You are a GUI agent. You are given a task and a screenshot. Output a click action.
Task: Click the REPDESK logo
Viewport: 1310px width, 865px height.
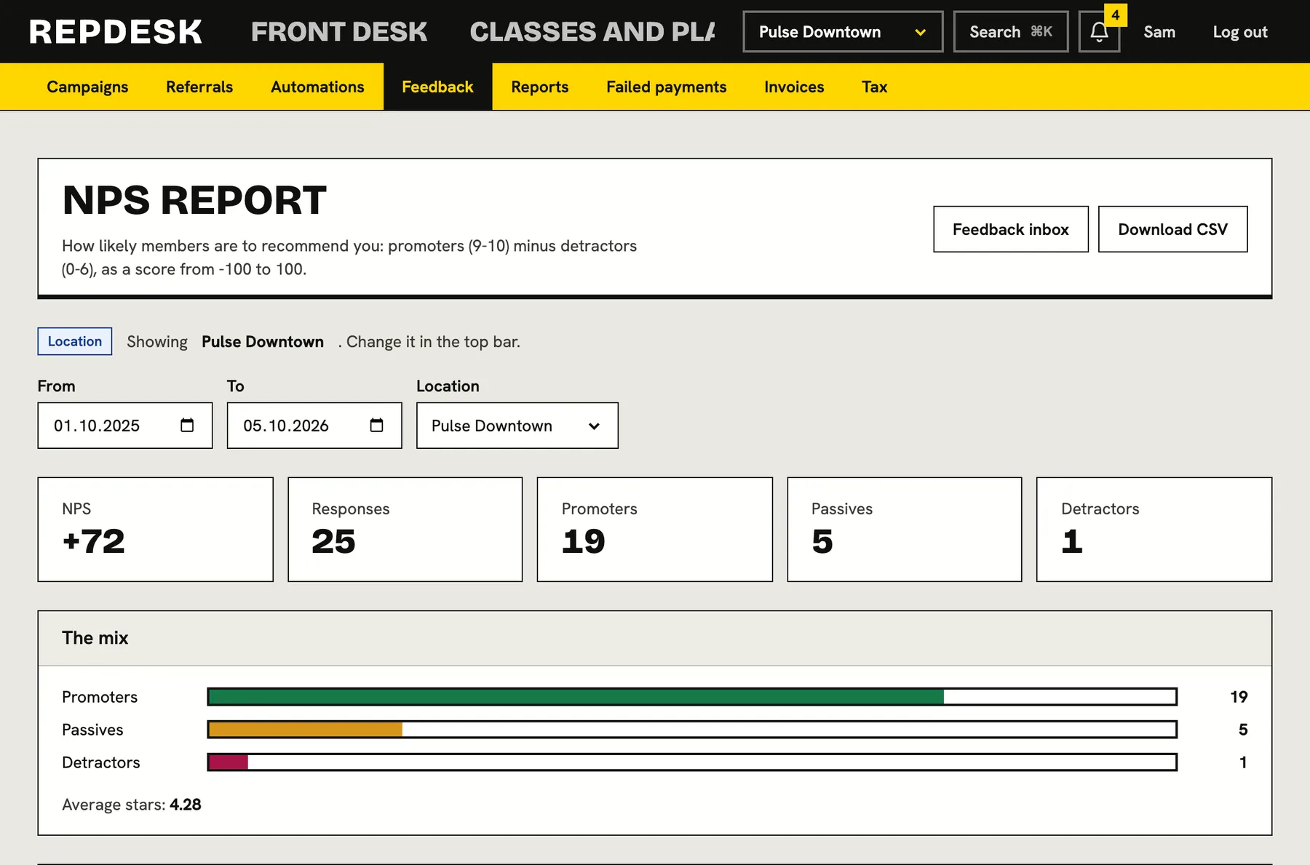[x=116, y=32]
